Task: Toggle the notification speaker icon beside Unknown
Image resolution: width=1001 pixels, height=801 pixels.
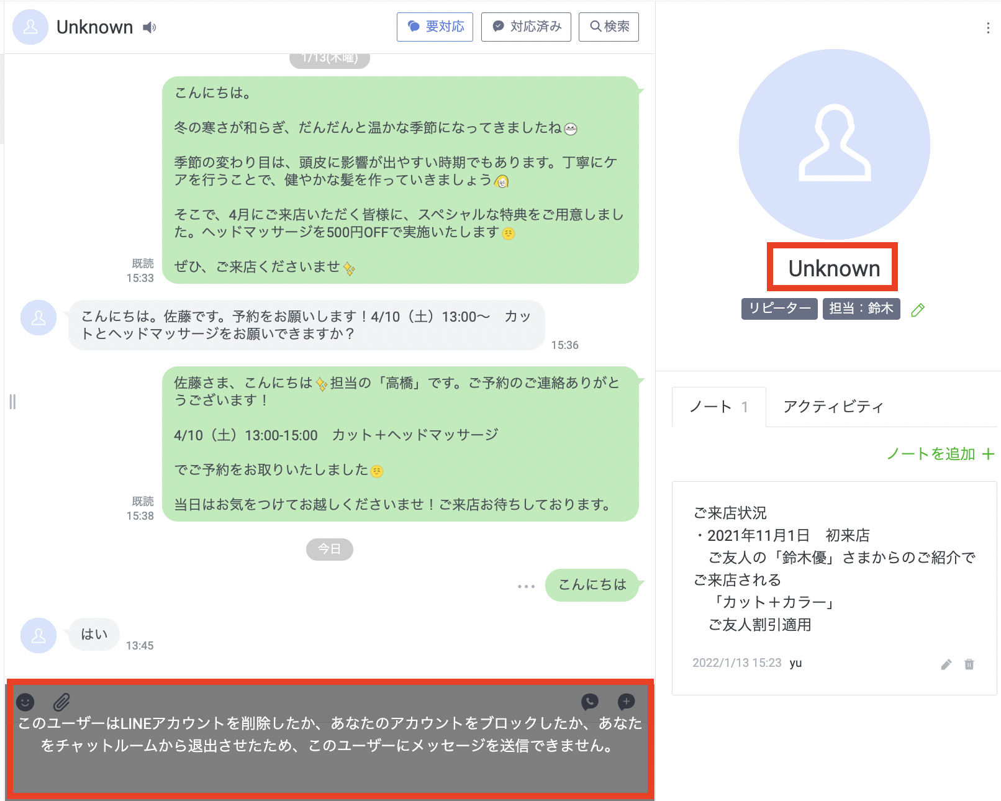Action: [149, 27]
